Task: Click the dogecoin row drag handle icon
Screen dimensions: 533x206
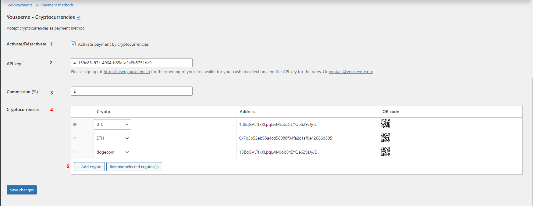Action: pos(75,152)
